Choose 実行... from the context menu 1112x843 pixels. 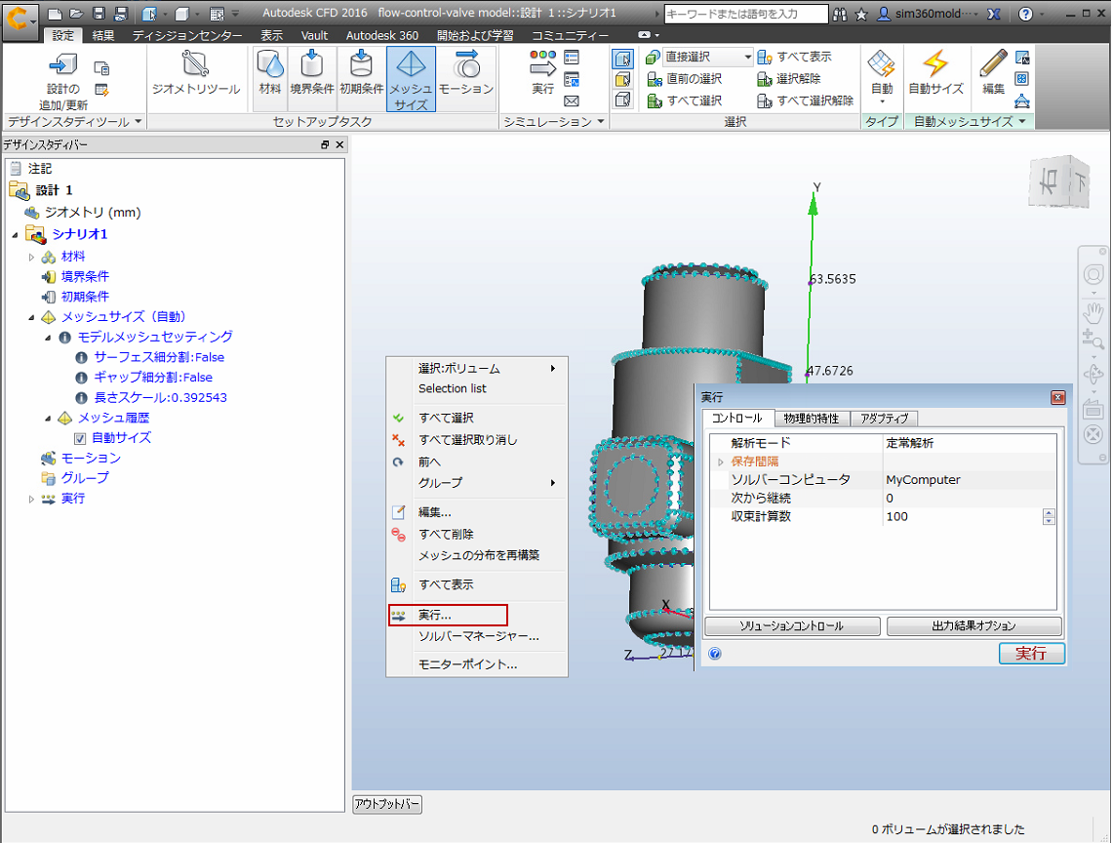click(x=435, y=616)
